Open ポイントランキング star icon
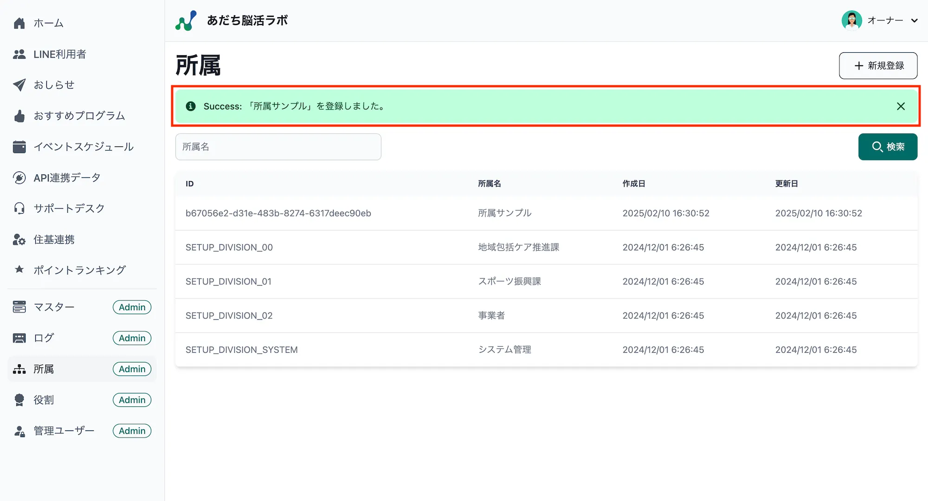The width and height of the screenshot is (928, 501). coord(19,270)
